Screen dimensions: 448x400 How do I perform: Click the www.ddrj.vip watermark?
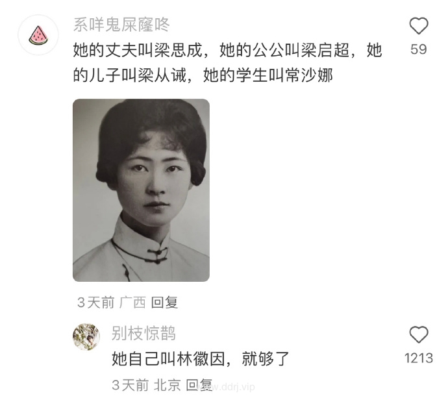click(229, 388)
